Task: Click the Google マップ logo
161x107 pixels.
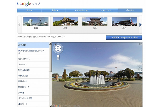Action: pos(28,4)
